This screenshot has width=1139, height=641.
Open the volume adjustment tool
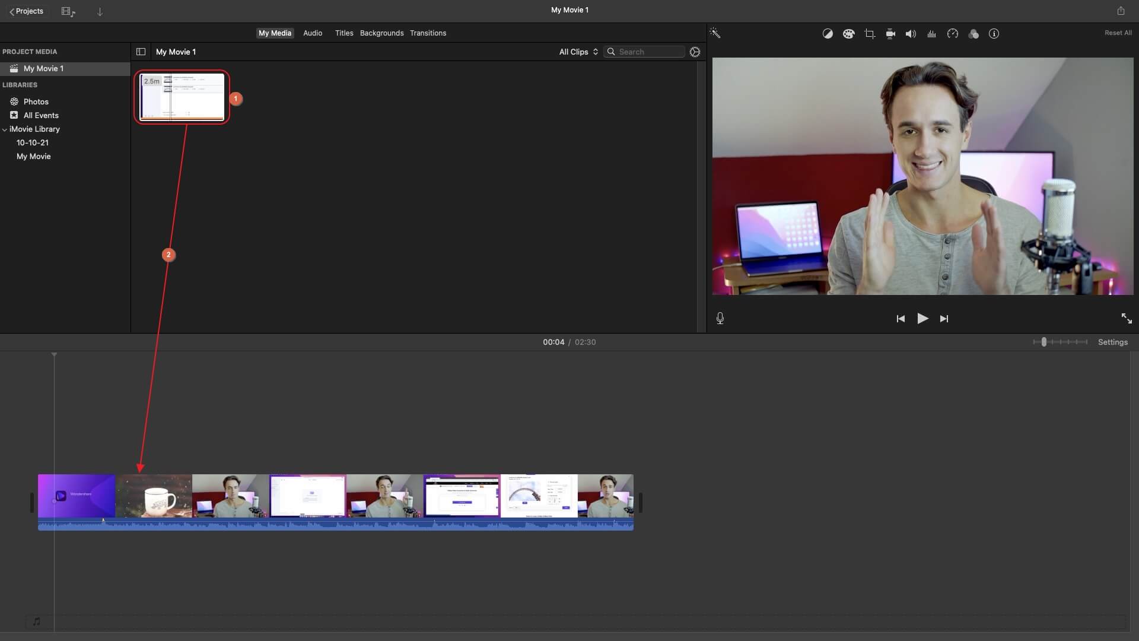coord(911,34)
